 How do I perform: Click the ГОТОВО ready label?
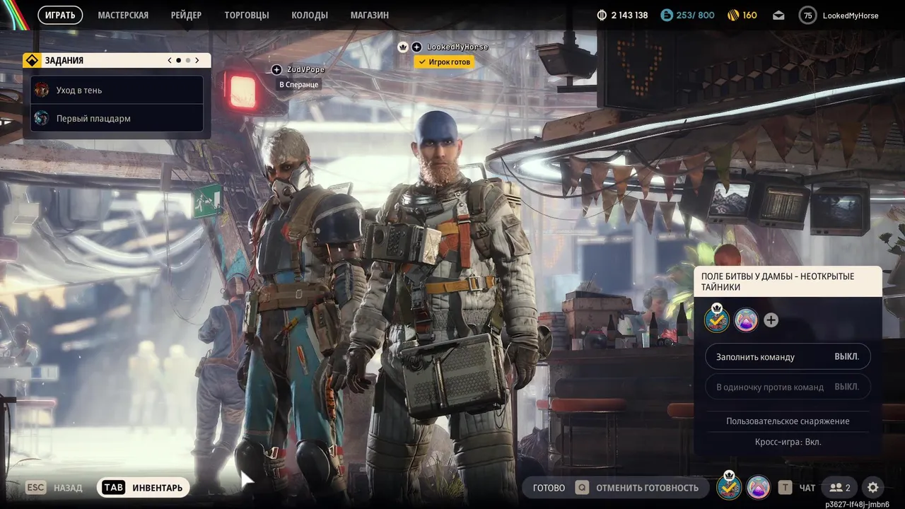tap(549, 488)
